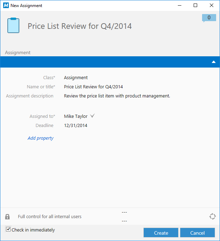This screenshot has height=241, width=220.
Task: Click the Class* field label
Action: (x=49, y=78)
